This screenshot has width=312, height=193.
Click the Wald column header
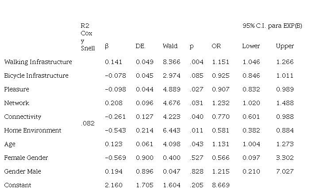click(170, 46)
